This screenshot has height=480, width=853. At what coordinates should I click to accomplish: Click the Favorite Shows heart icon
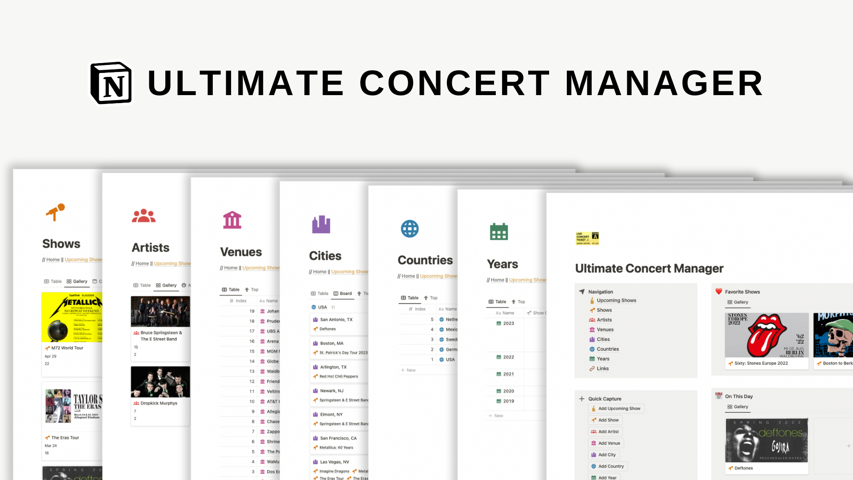[718, 292]
